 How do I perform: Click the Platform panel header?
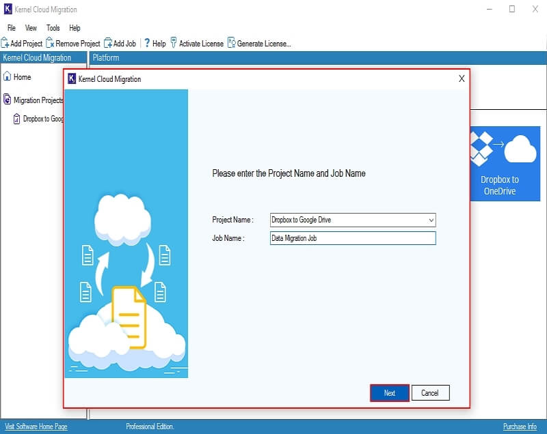point(318,58)
